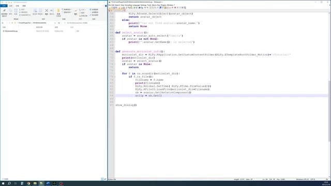Collapse the fold at def generate_motionlet_info
The image size is (331, 186).
(x=115, y=52)
